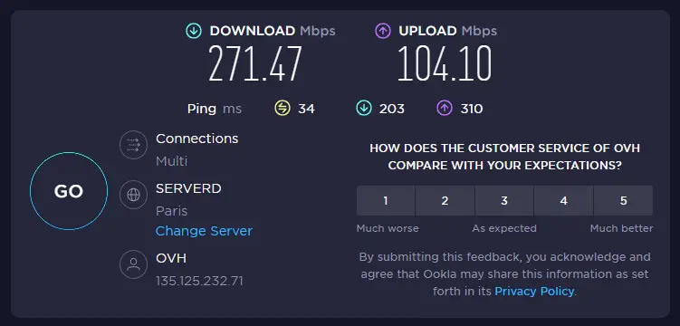This screenshot has height=326, width=680.
Task: Click the teal download latency icon near 203
Action: [x=364, y=109]
